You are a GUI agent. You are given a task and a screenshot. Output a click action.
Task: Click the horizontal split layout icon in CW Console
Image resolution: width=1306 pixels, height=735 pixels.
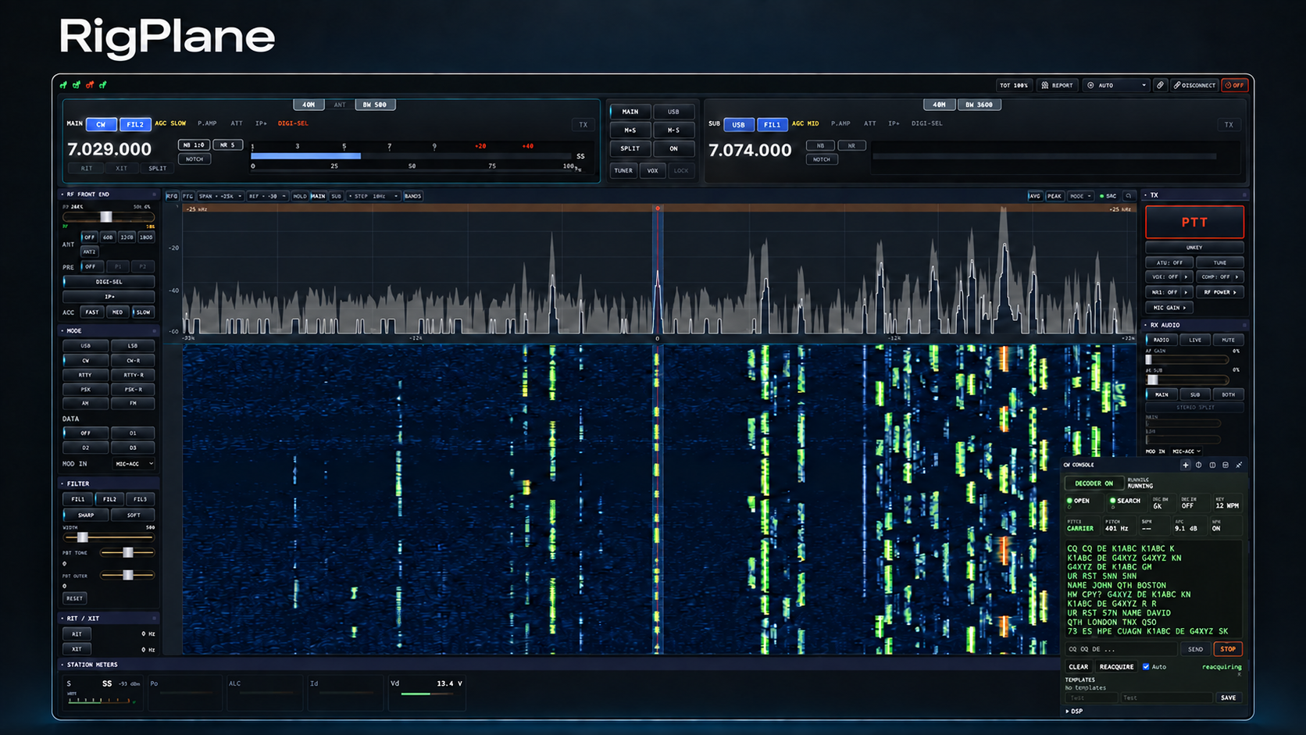[1226, 465]
